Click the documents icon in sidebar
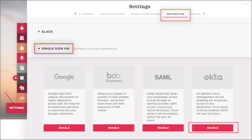 pos(22,68)
